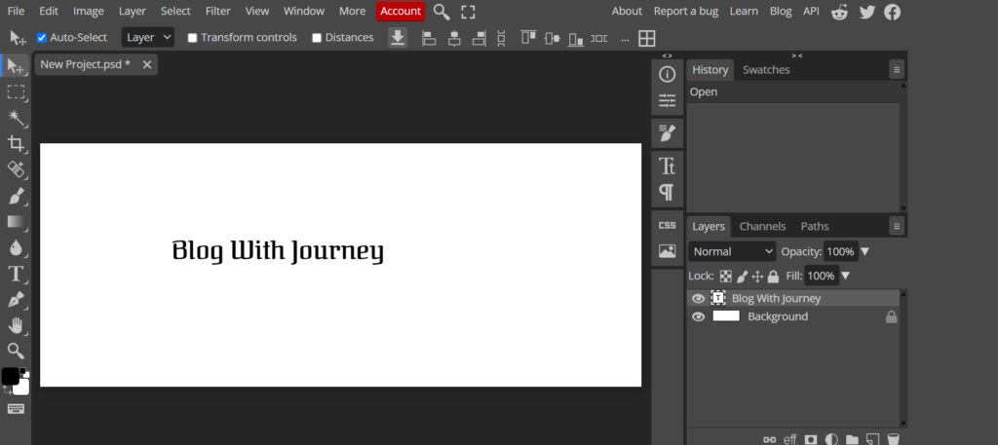
Task: Open the File menu
Action: tap(16, 11)
